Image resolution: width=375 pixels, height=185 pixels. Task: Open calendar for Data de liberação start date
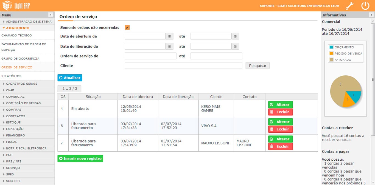point(169,46)
